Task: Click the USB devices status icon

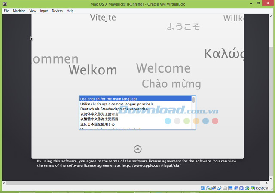Action: coord(219,188)
